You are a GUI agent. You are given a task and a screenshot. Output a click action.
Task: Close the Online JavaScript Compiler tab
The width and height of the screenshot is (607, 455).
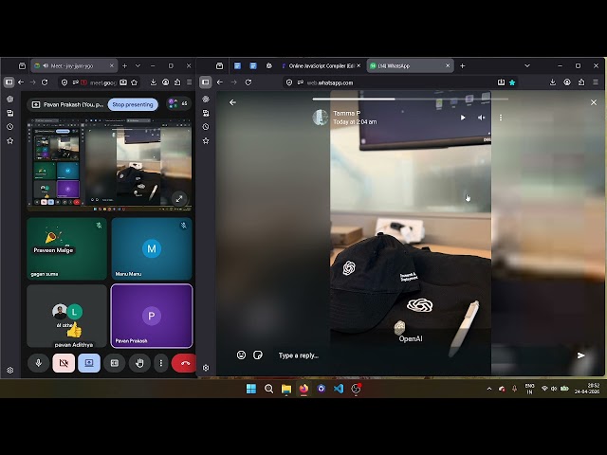359,65
